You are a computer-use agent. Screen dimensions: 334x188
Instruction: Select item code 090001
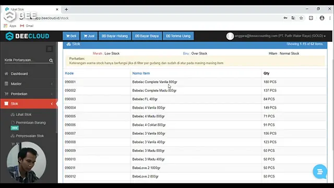[70, 82]
